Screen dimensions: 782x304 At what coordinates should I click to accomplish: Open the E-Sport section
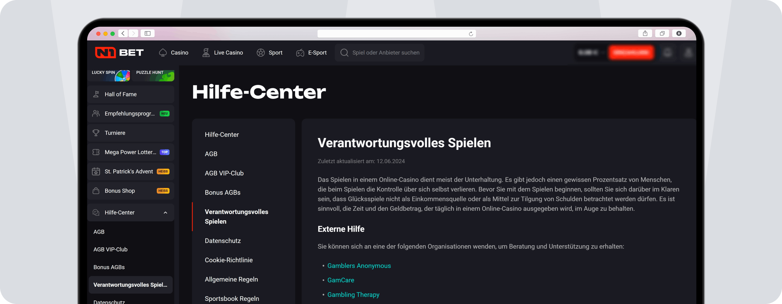click(x=312, y=52)
